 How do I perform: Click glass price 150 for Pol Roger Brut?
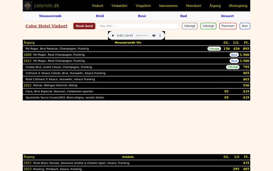(x=226, y=49)
